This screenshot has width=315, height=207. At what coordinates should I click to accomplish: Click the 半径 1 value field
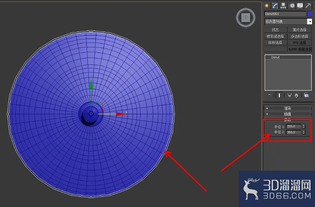(x=294, y=126)
